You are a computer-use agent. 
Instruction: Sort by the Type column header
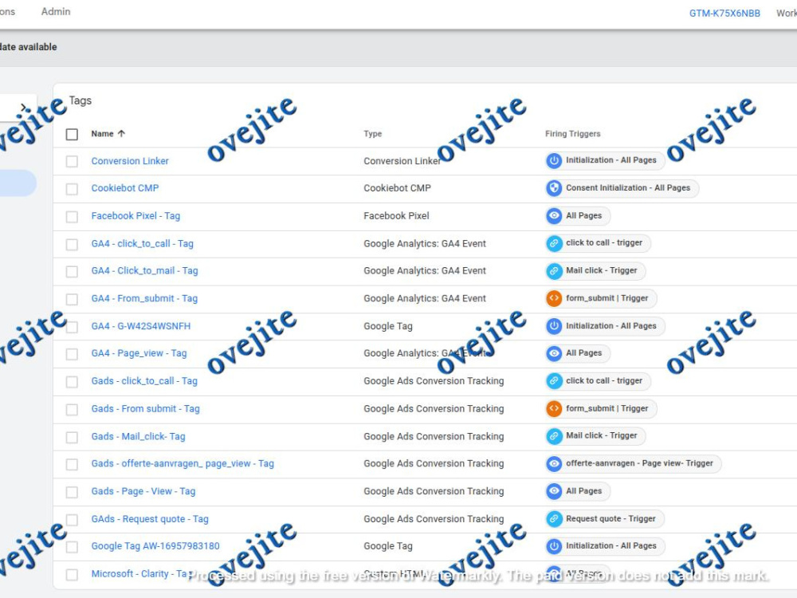(372, 134)
